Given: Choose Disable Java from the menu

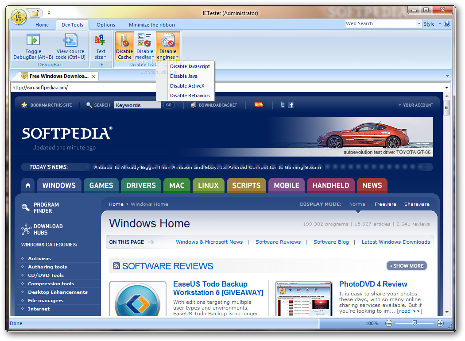Looking at the screenshot, I should pos(184,76).
